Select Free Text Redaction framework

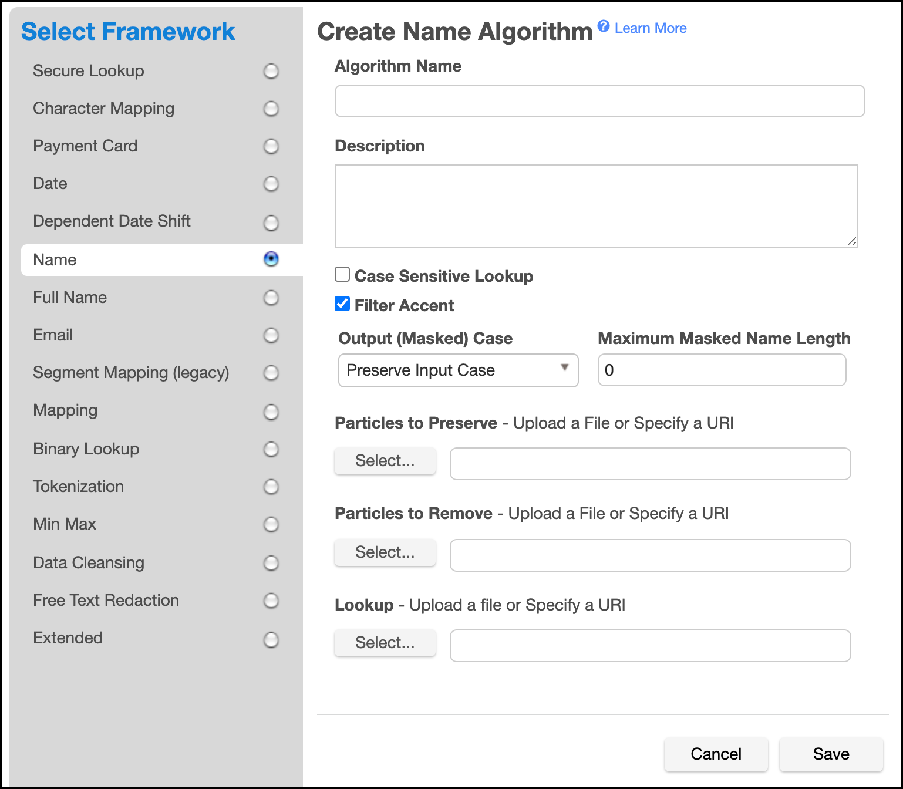click(271, 601)
